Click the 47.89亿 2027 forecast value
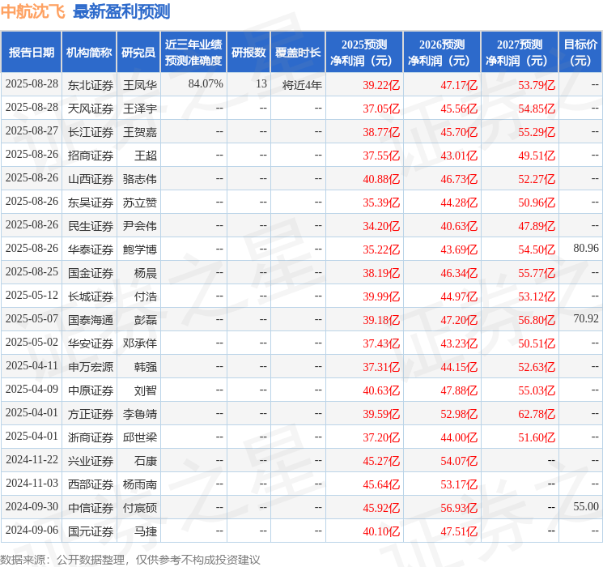The height and width of the screenshot is (567, 603). pyautogui.click(x=537, y=226)
